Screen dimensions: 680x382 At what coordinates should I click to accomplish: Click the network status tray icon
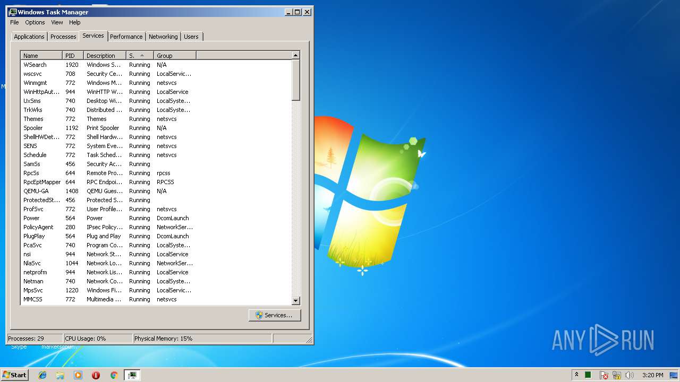tap(617, 375)
